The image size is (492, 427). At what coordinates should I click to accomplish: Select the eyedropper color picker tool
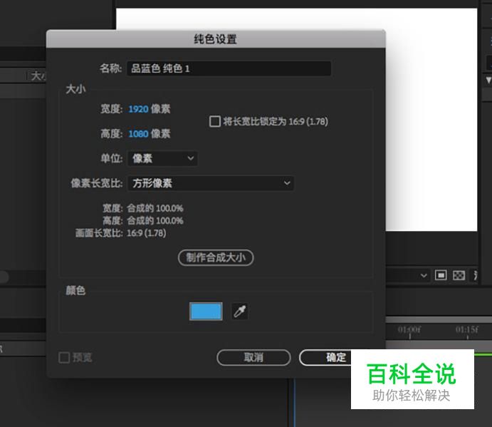(x=240, y=312)
